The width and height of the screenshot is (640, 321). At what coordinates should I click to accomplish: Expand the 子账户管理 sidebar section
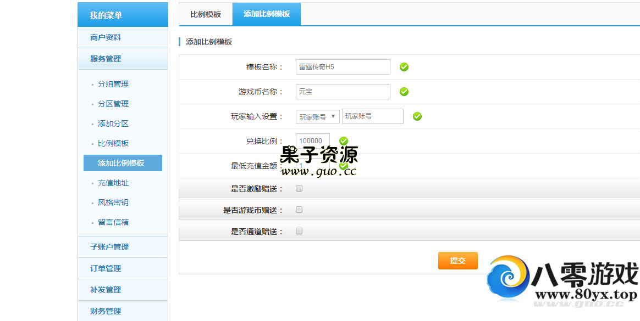(109, 247)
